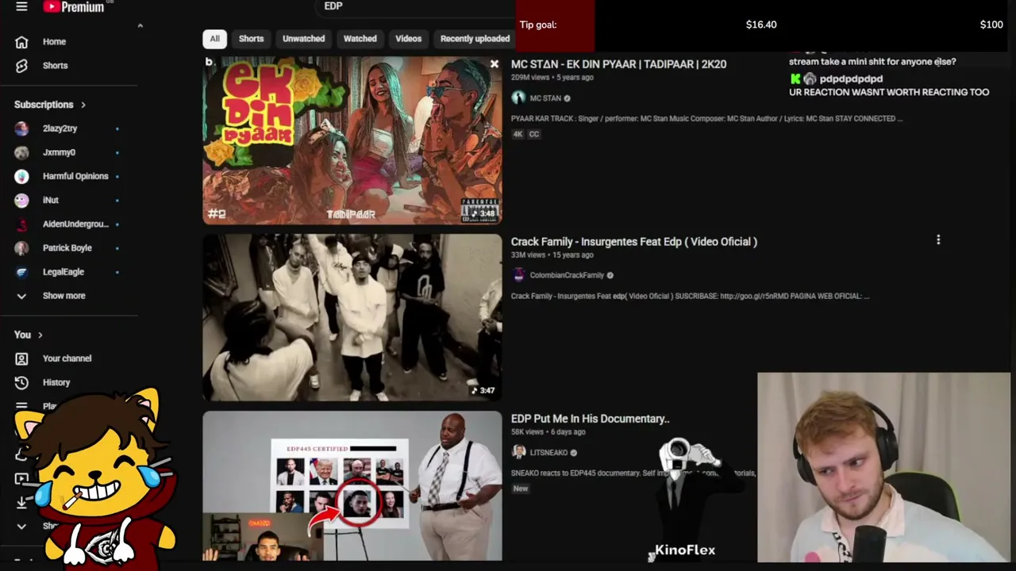Viewport: 1016px width, 571px height.
Task: Click the ColombianCrackFamily channel avatar
Action: click(518, 275)
